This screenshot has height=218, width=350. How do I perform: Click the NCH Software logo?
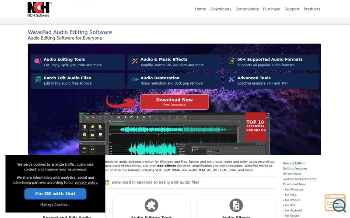39,9
